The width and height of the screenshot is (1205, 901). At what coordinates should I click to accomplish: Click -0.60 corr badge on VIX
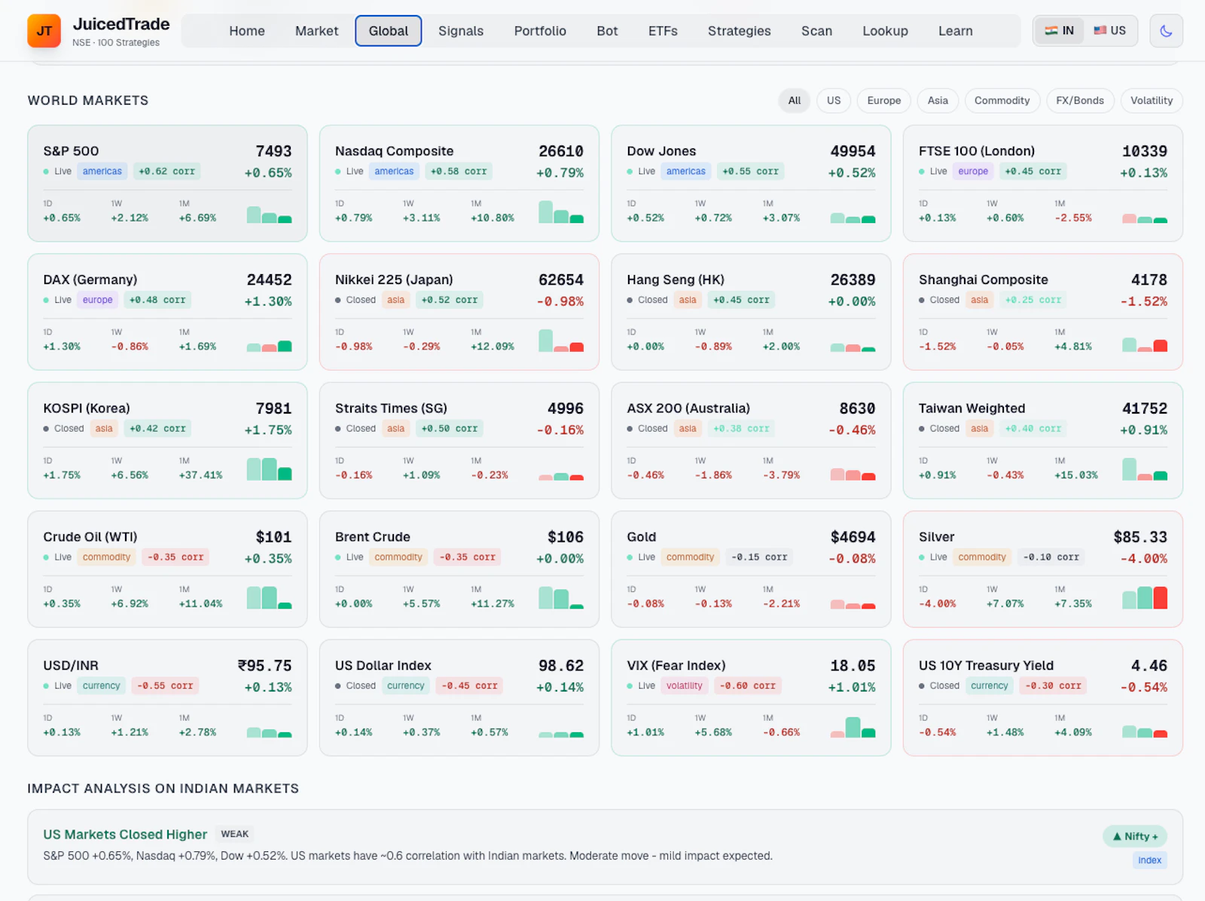[747, 686]
